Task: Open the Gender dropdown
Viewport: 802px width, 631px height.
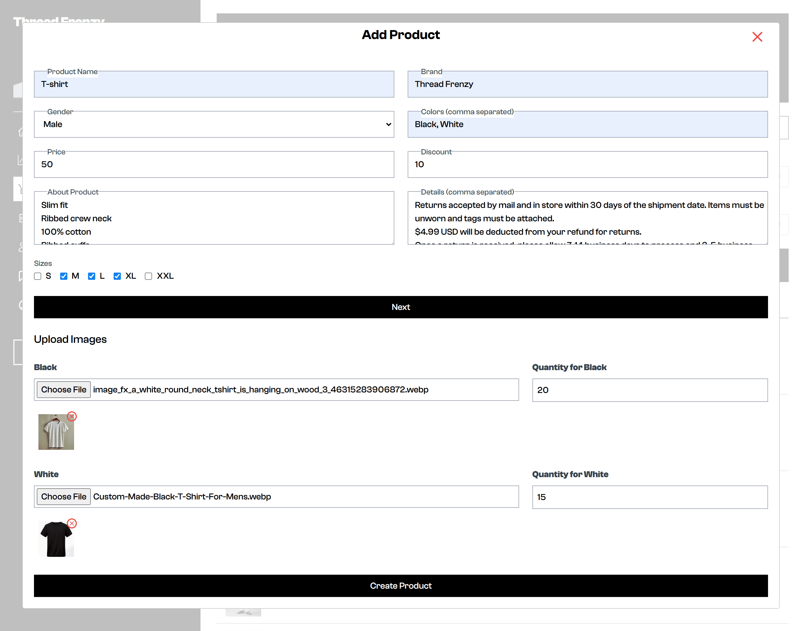Action: (x=214, y=125)
